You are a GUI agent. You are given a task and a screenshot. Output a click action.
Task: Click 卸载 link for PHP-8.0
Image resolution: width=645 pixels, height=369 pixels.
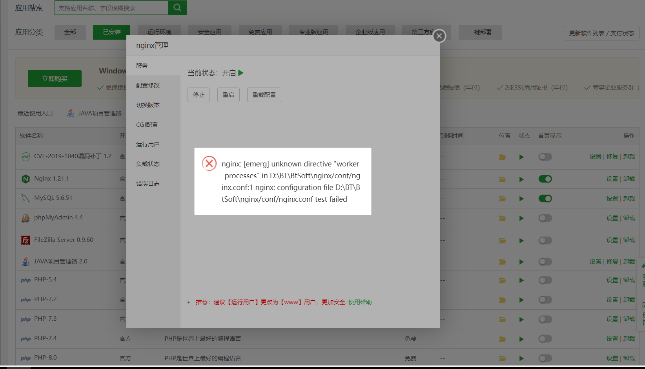pos(629,358)
